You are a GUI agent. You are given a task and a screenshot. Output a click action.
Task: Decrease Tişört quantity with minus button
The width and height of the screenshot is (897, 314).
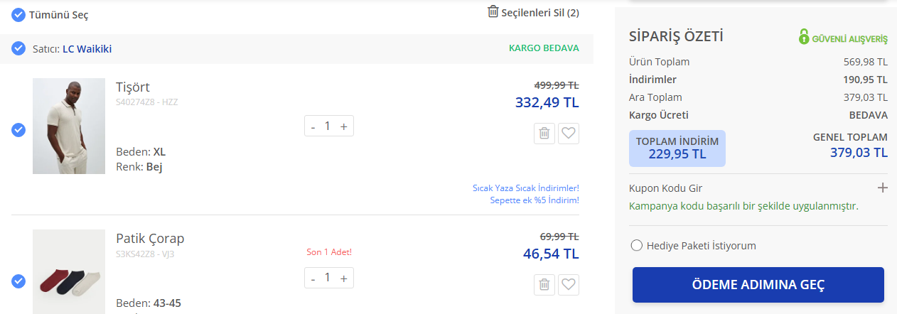click(313, 126)
